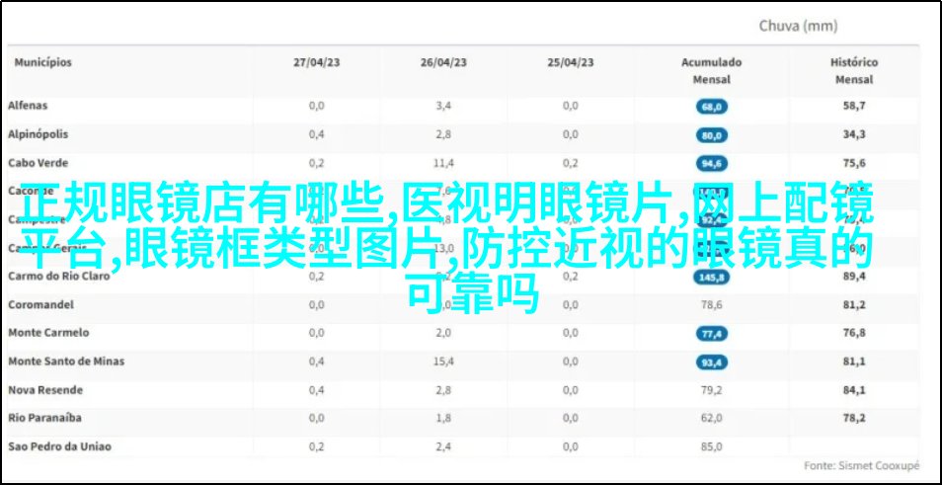
Task: Click the Municípios column header
Action: 42,62
